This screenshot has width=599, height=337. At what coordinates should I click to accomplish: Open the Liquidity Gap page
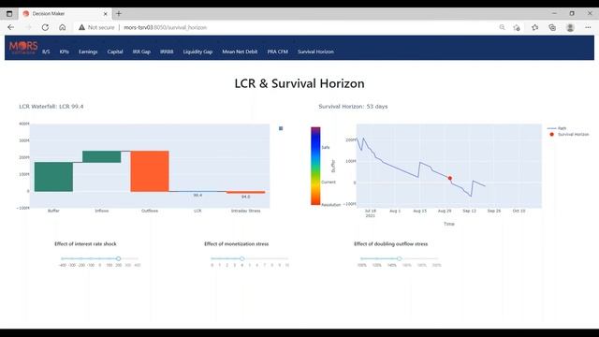[197, 51]
